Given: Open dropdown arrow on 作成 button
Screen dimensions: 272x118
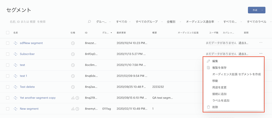Looking at the screenshot, I should coord(262,10).
